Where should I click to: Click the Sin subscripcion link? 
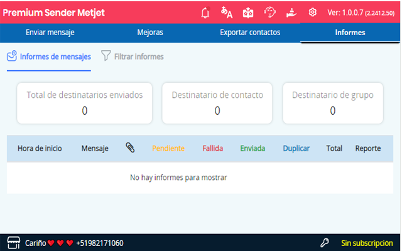click(x=367, y=243)
